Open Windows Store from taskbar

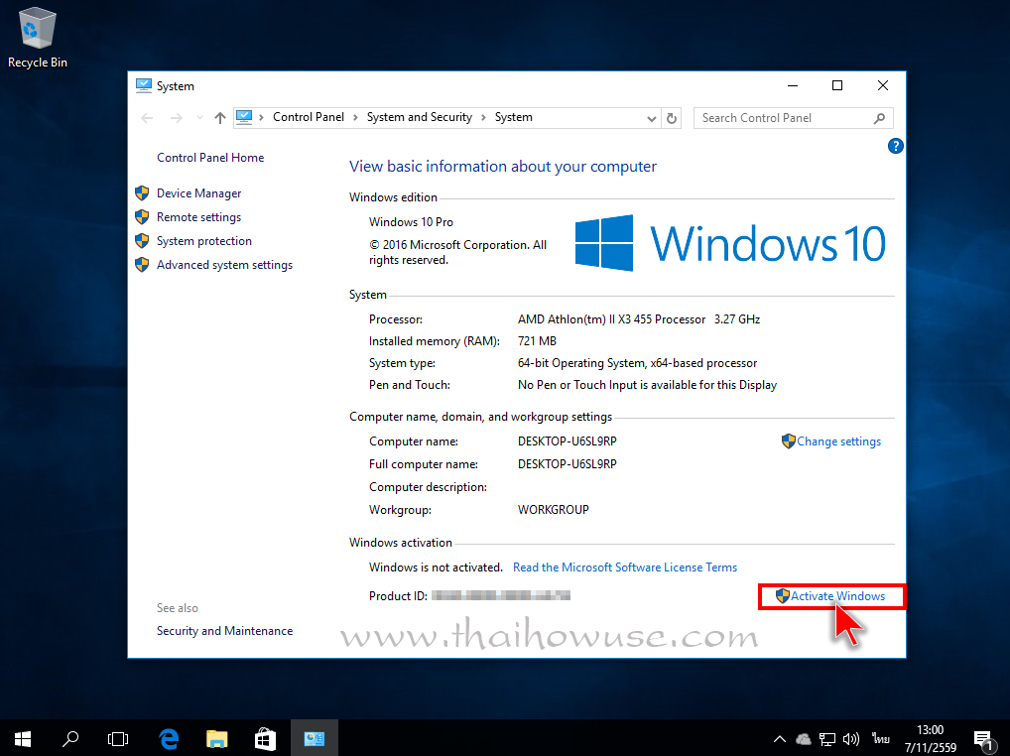(x=265, y=738)
